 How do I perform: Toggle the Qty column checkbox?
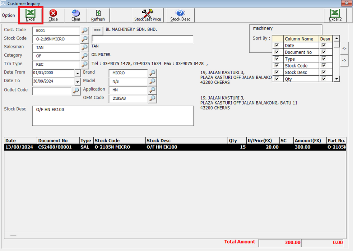tap(277, 79)
